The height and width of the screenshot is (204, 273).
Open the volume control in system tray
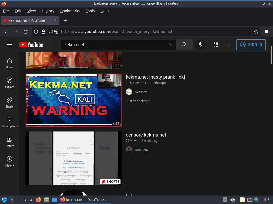tap(232, 200)
